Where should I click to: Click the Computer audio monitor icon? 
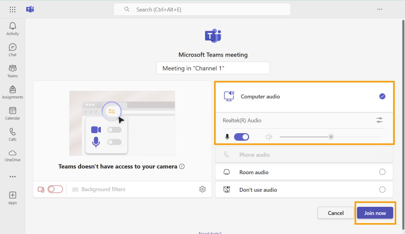(229, 96)
